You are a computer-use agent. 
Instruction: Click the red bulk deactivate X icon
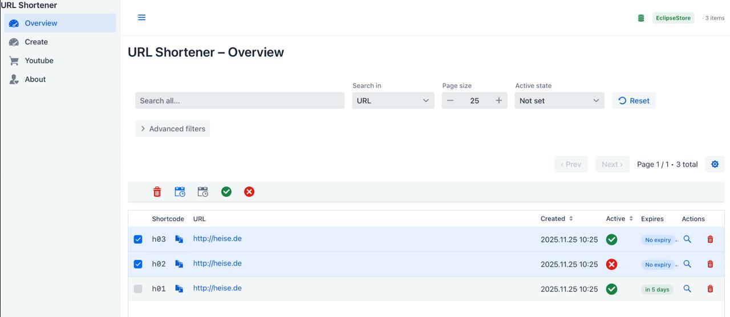pos(249,192)
